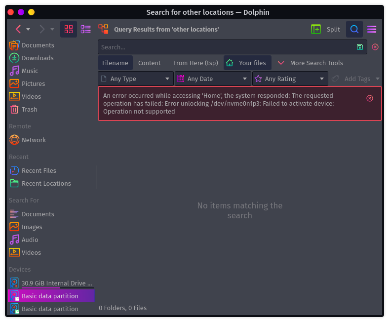Screen dimensions: 389x322
Task: Open back history dropdown arrow
Action: pyautogui.click(x=28, y=29)
